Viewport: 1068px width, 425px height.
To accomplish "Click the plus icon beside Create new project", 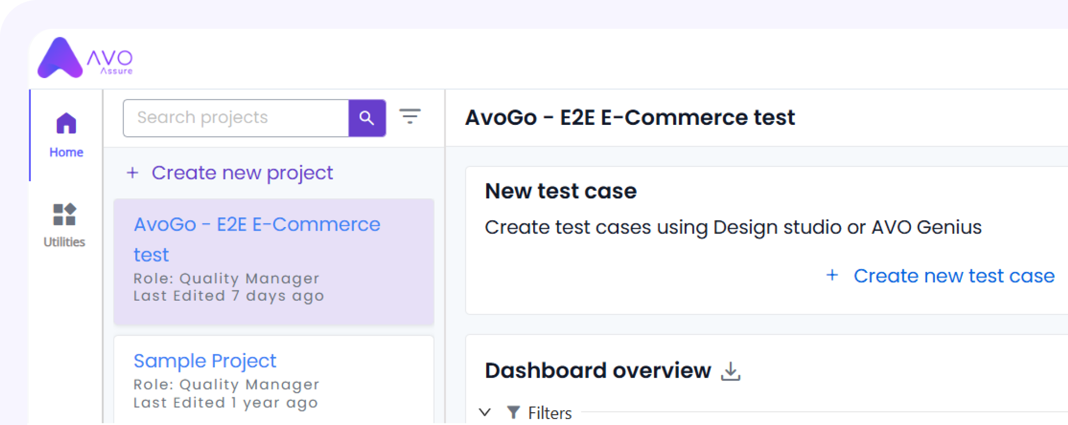I will (x=132, y=173).
